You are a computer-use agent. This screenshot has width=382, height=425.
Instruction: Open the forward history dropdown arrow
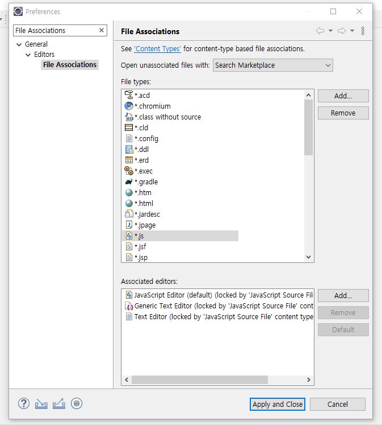(x=352, y=31)
